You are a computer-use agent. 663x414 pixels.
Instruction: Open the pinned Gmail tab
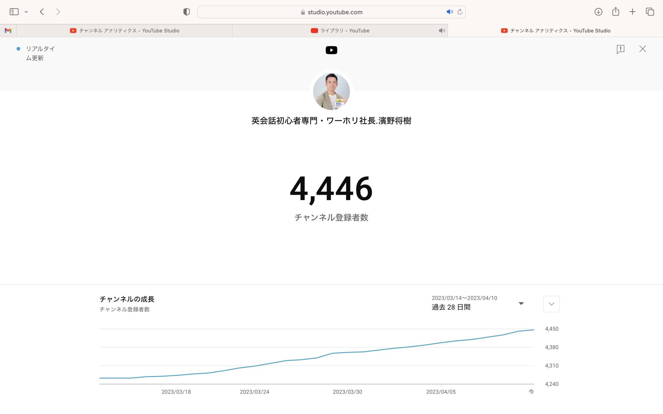[x=8, y=31]
